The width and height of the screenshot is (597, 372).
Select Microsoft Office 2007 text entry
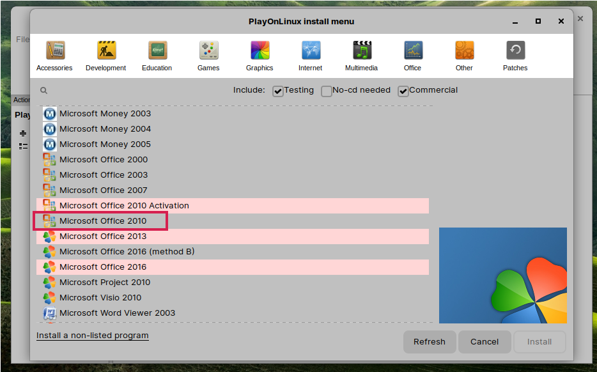pyautogui.click(x=103, y=190)
